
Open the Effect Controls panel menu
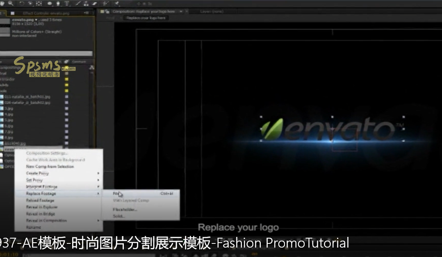(x=86, y=13)
